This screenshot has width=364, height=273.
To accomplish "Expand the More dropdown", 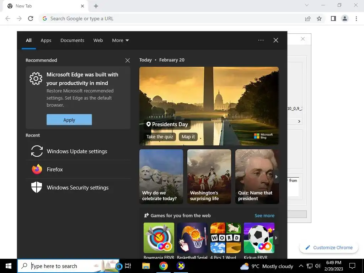I will tap(120, 41).
